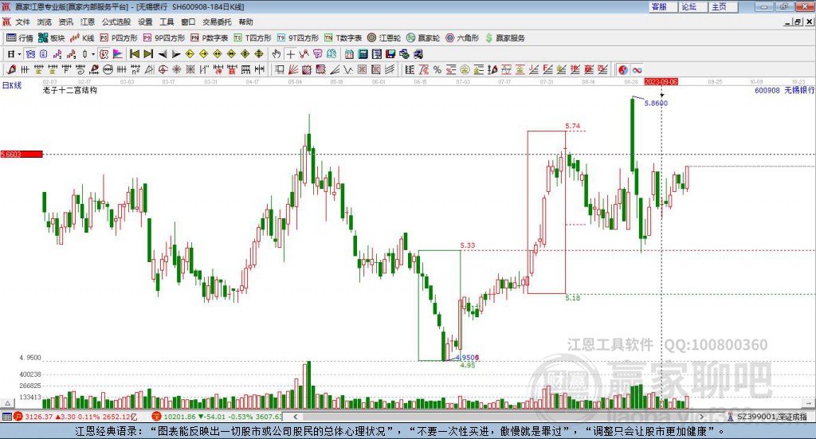
Task: Open the 浏览 menu
Action: pyautogui.click(x=45, y=22)
